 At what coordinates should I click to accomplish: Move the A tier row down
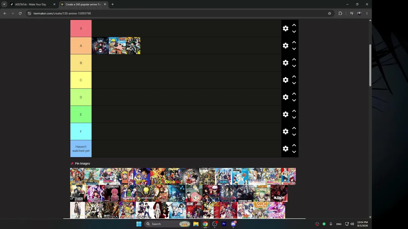point(294,49)
